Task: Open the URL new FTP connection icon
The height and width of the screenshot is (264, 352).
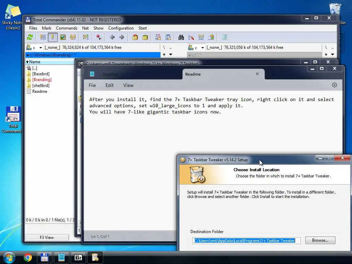Action: tap(168, 37)
